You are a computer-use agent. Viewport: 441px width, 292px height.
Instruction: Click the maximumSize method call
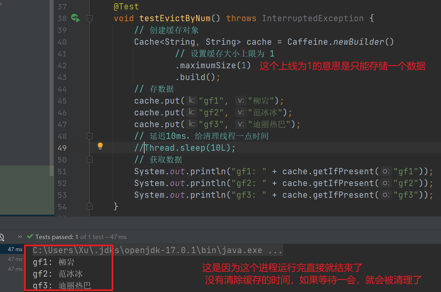206,65
